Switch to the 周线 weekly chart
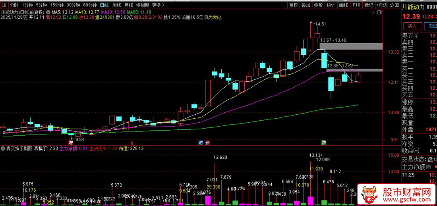 (116, 5)
